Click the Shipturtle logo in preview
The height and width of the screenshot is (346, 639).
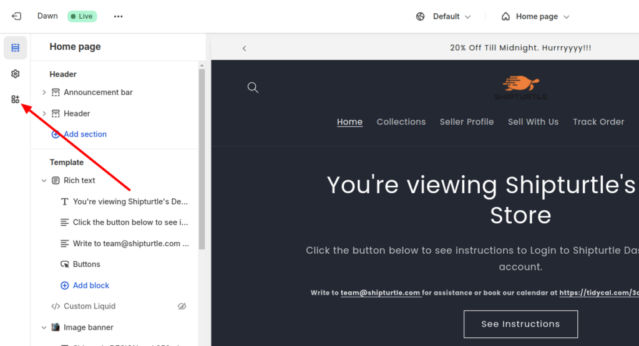[521, 87]
